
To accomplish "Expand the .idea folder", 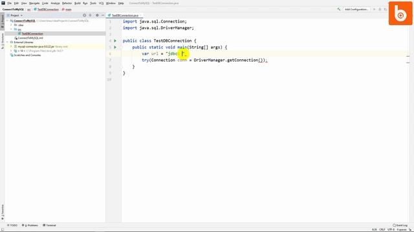I will [12, 25].
